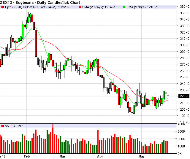
Task: Click the 0K volume axis label
Action: [180, 154]
